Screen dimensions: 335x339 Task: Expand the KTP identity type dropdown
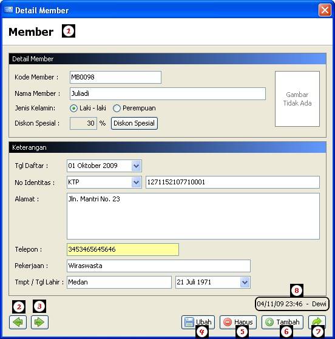136,183
